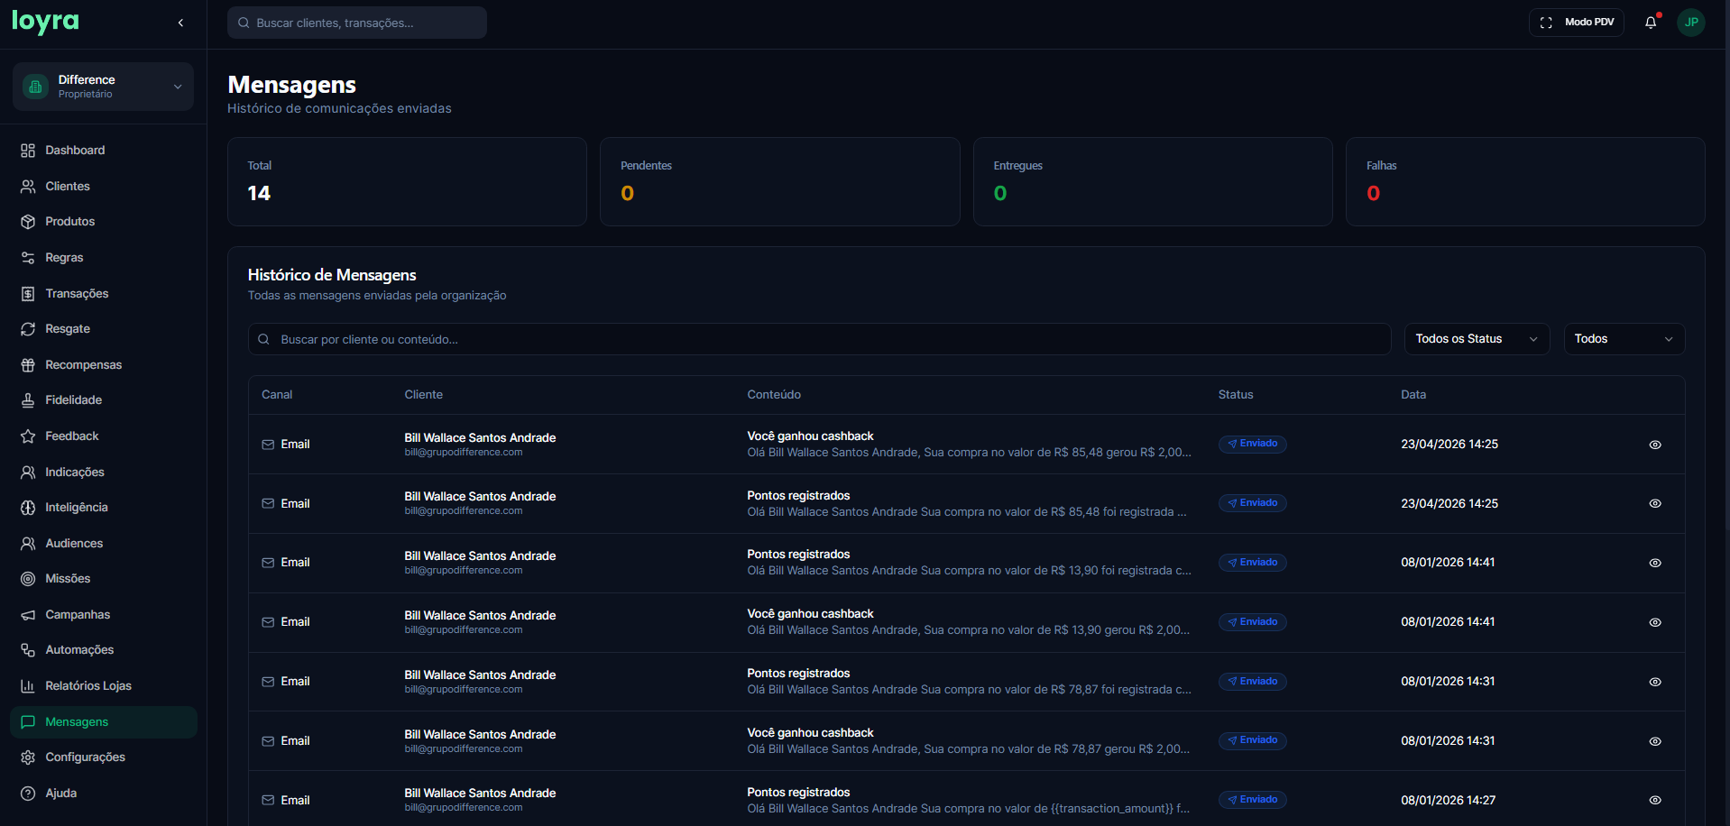The height and width of the screenshot is (826, 1730).
Task: Click the Entregues stat card
Action: 1153,181
